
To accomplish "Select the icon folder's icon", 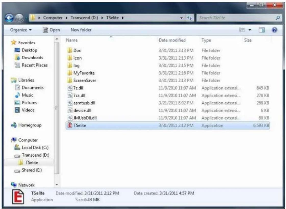I will pos(70,58).
